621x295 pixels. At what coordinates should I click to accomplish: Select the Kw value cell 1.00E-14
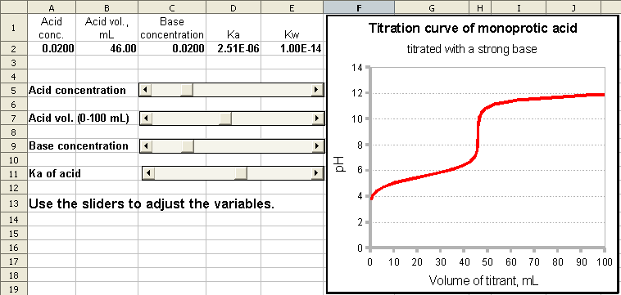tap(292, 49)
